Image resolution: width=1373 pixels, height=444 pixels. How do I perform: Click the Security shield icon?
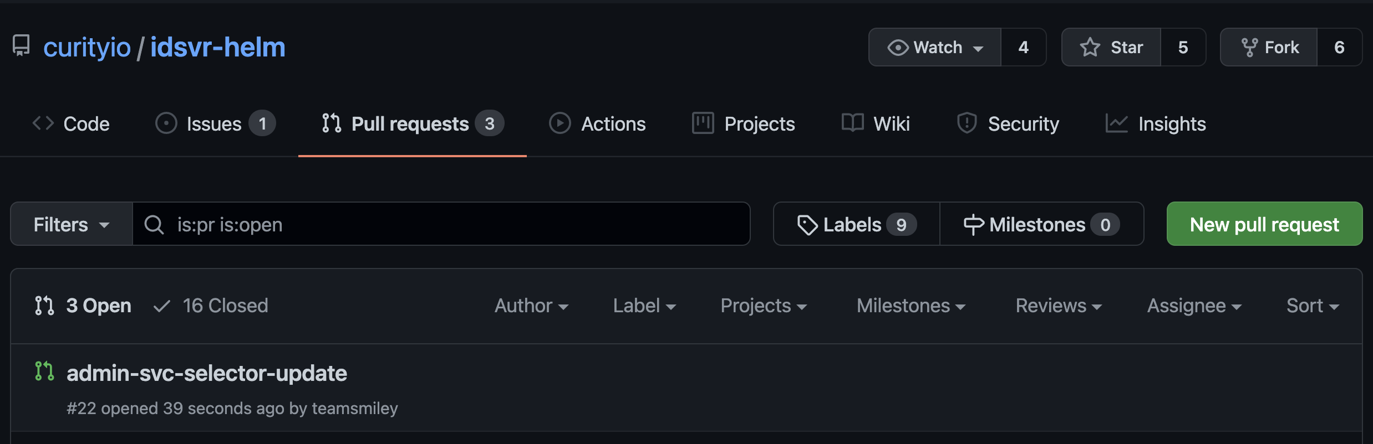click(967, 123)
